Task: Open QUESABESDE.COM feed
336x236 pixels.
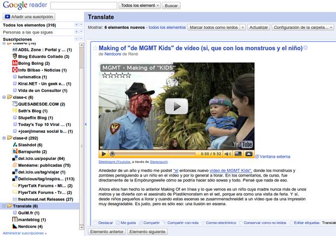Action: coord(41,104)
